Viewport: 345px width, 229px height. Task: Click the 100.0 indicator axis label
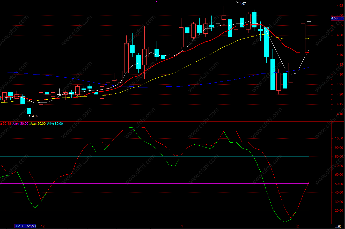[x=339, y=139]
